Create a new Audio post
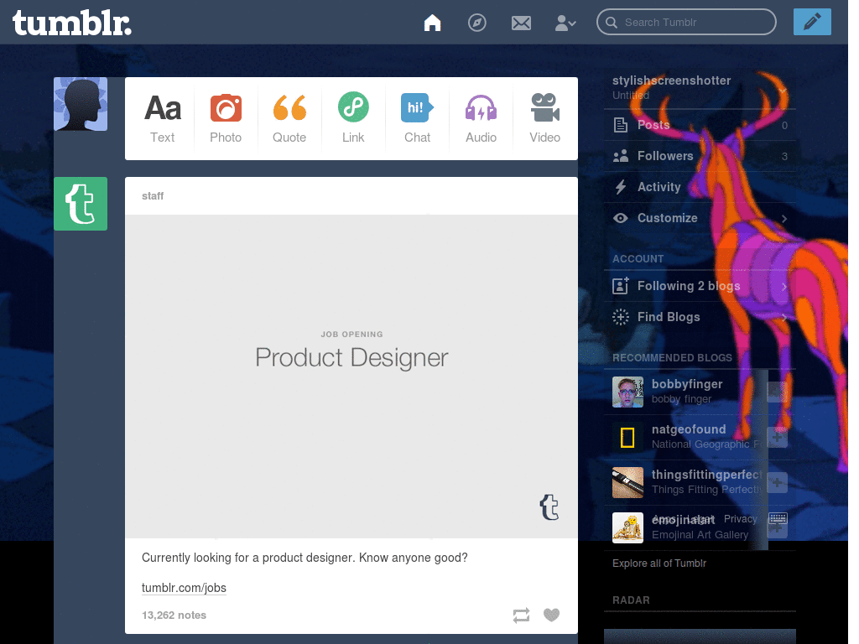 pyautogui.click(x=481, y=118)
